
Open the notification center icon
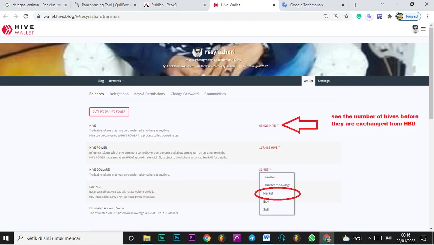tap(423, 238)
